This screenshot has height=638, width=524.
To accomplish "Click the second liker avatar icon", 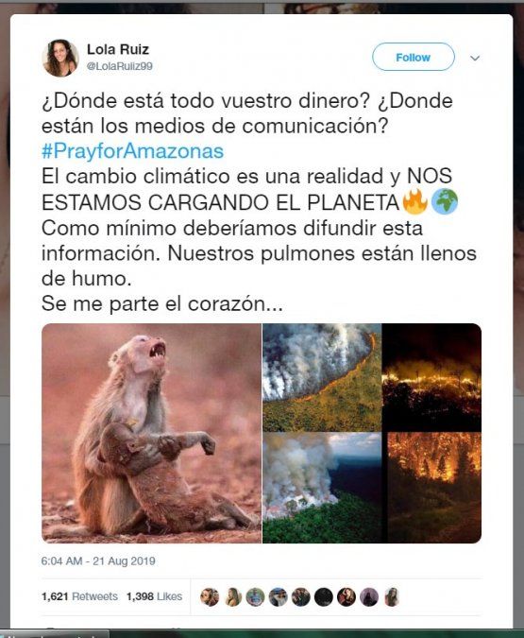I will tap(233, 597).
